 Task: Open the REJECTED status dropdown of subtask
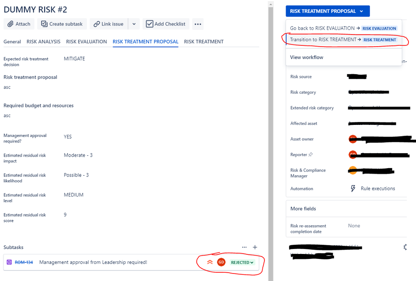[242, 262]
